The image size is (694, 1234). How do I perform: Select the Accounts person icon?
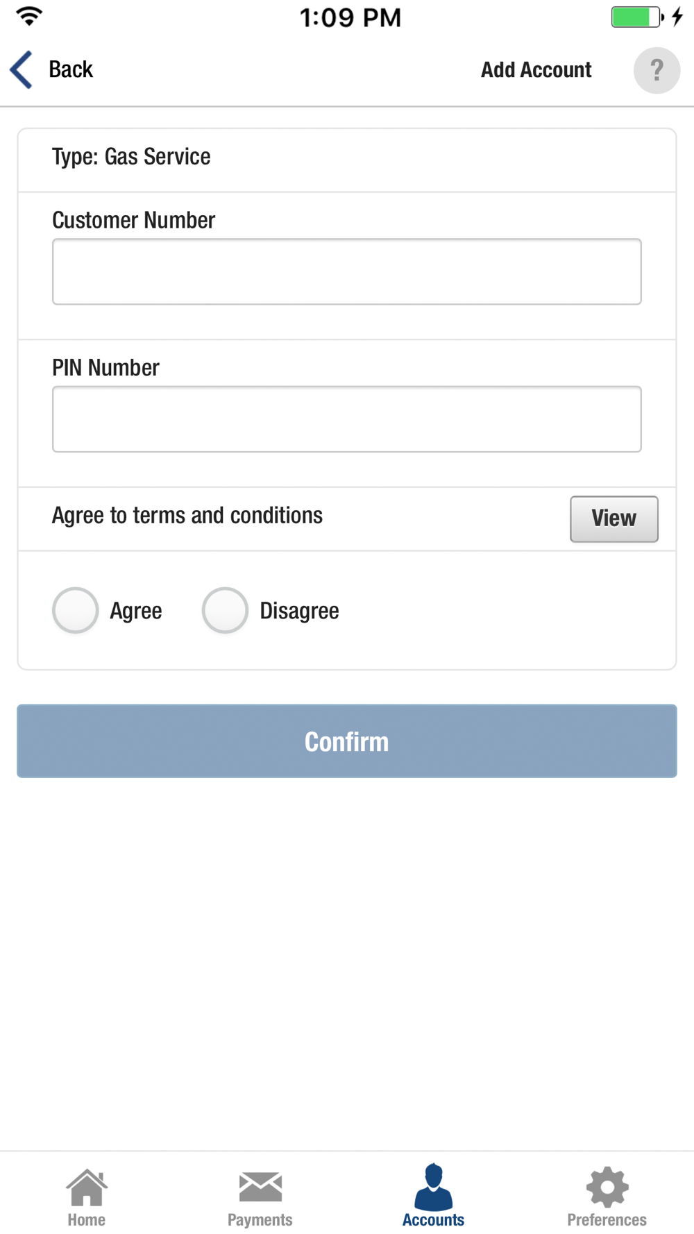click(x=434, y=1187)
